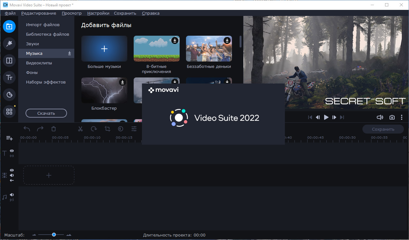The width and height of the screenshot is (409, 240).
Task: Open the Файл menu
Action: coord(10,13)
